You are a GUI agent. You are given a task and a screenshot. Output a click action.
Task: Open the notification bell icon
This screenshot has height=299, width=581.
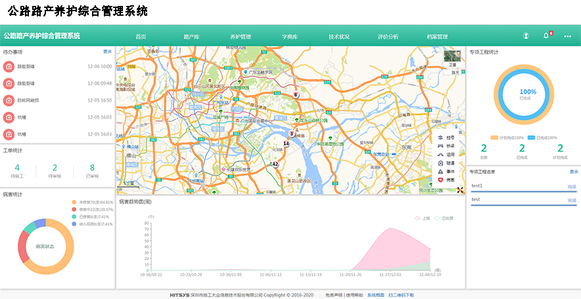(x=546, y=36)
